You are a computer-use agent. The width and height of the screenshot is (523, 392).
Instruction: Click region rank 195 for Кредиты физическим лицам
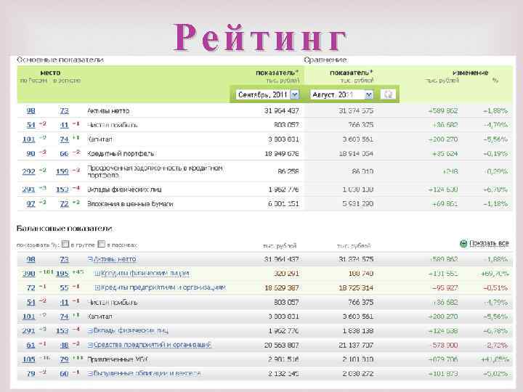62,274
